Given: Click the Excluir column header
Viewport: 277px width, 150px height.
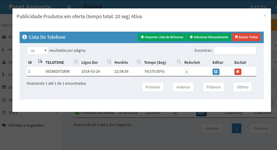Looking at the screenshot, I should 240,62.
